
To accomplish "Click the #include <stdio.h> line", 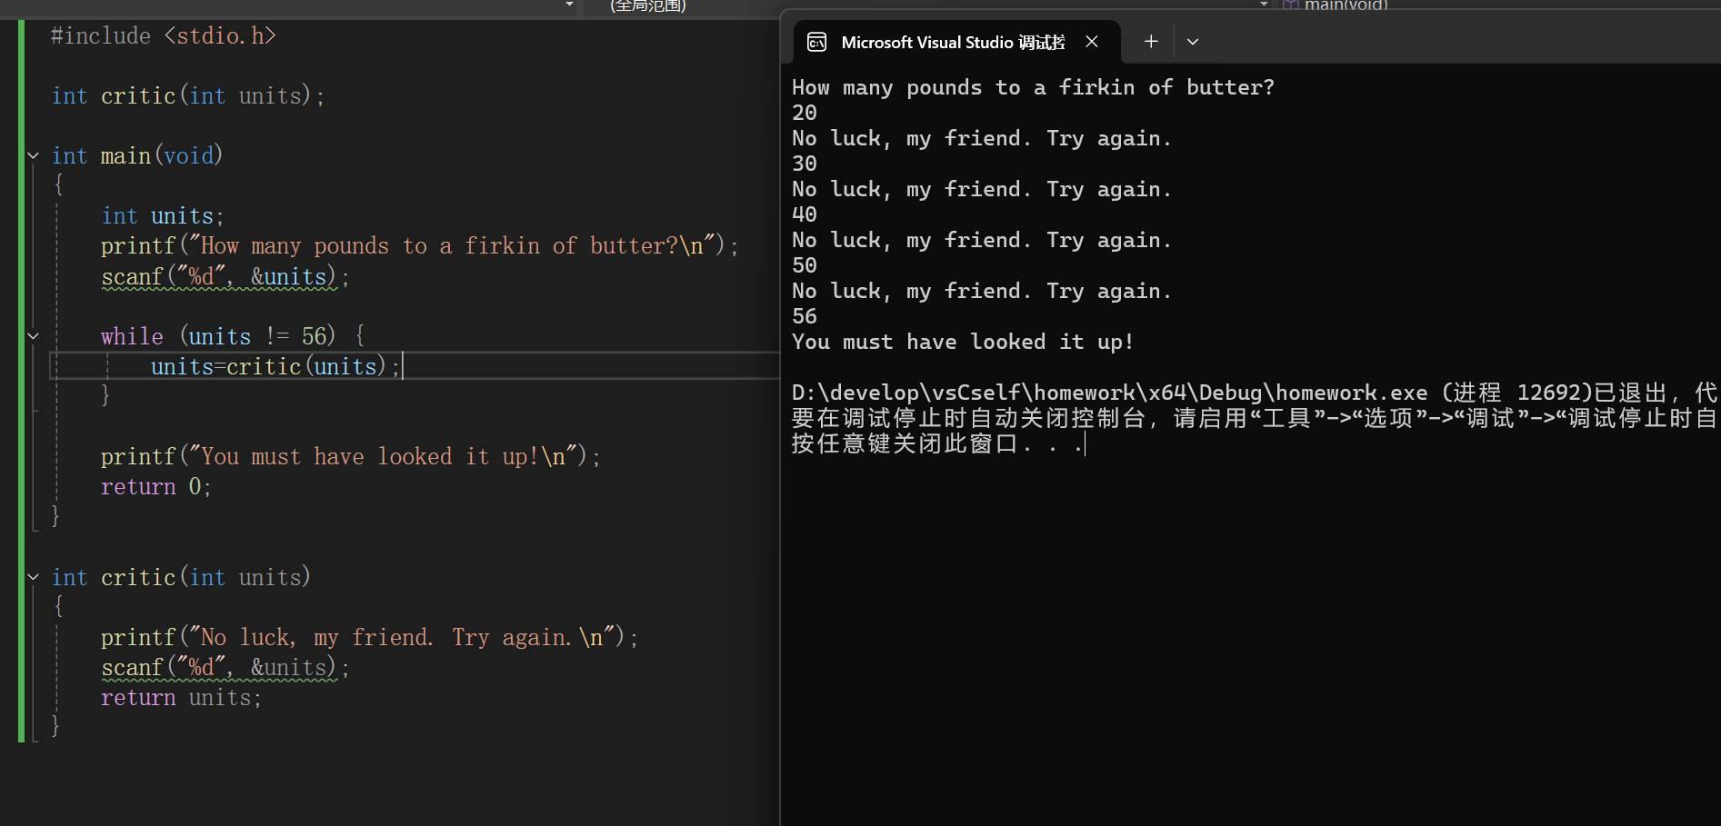I will (164, 35).
